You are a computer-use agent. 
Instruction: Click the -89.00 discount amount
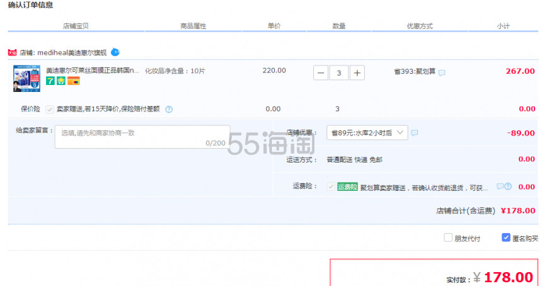[x=521, y=133]
